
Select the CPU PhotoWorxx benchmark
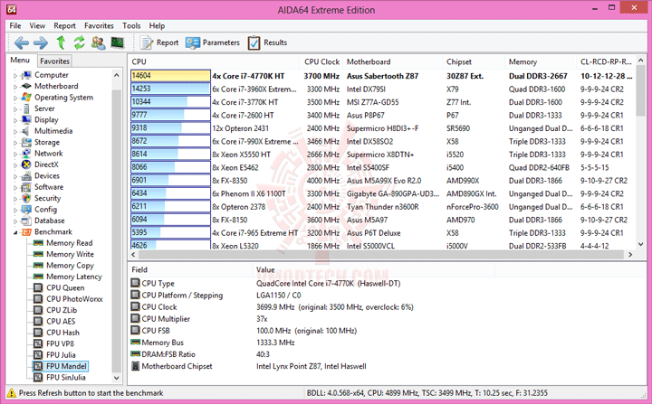74,299
